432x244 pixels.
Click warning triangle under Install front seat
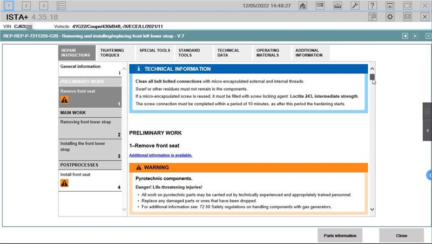64,183
